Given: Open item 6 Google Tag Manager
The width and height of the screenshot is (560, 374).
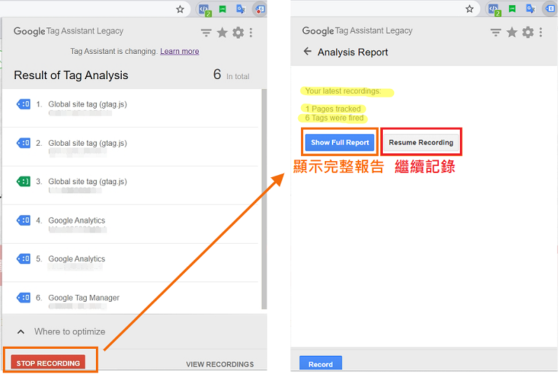Looking at the screenshot, I should pos(130,298).
